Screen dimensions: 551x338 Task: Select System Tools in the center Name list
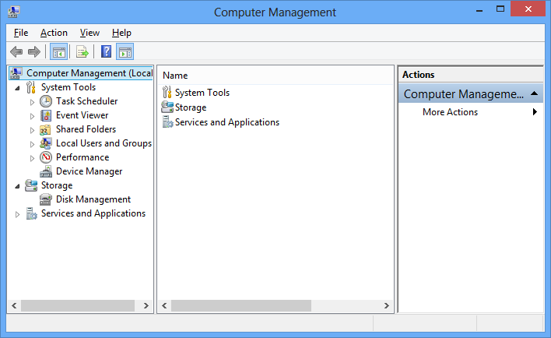(x=202, y=93)
